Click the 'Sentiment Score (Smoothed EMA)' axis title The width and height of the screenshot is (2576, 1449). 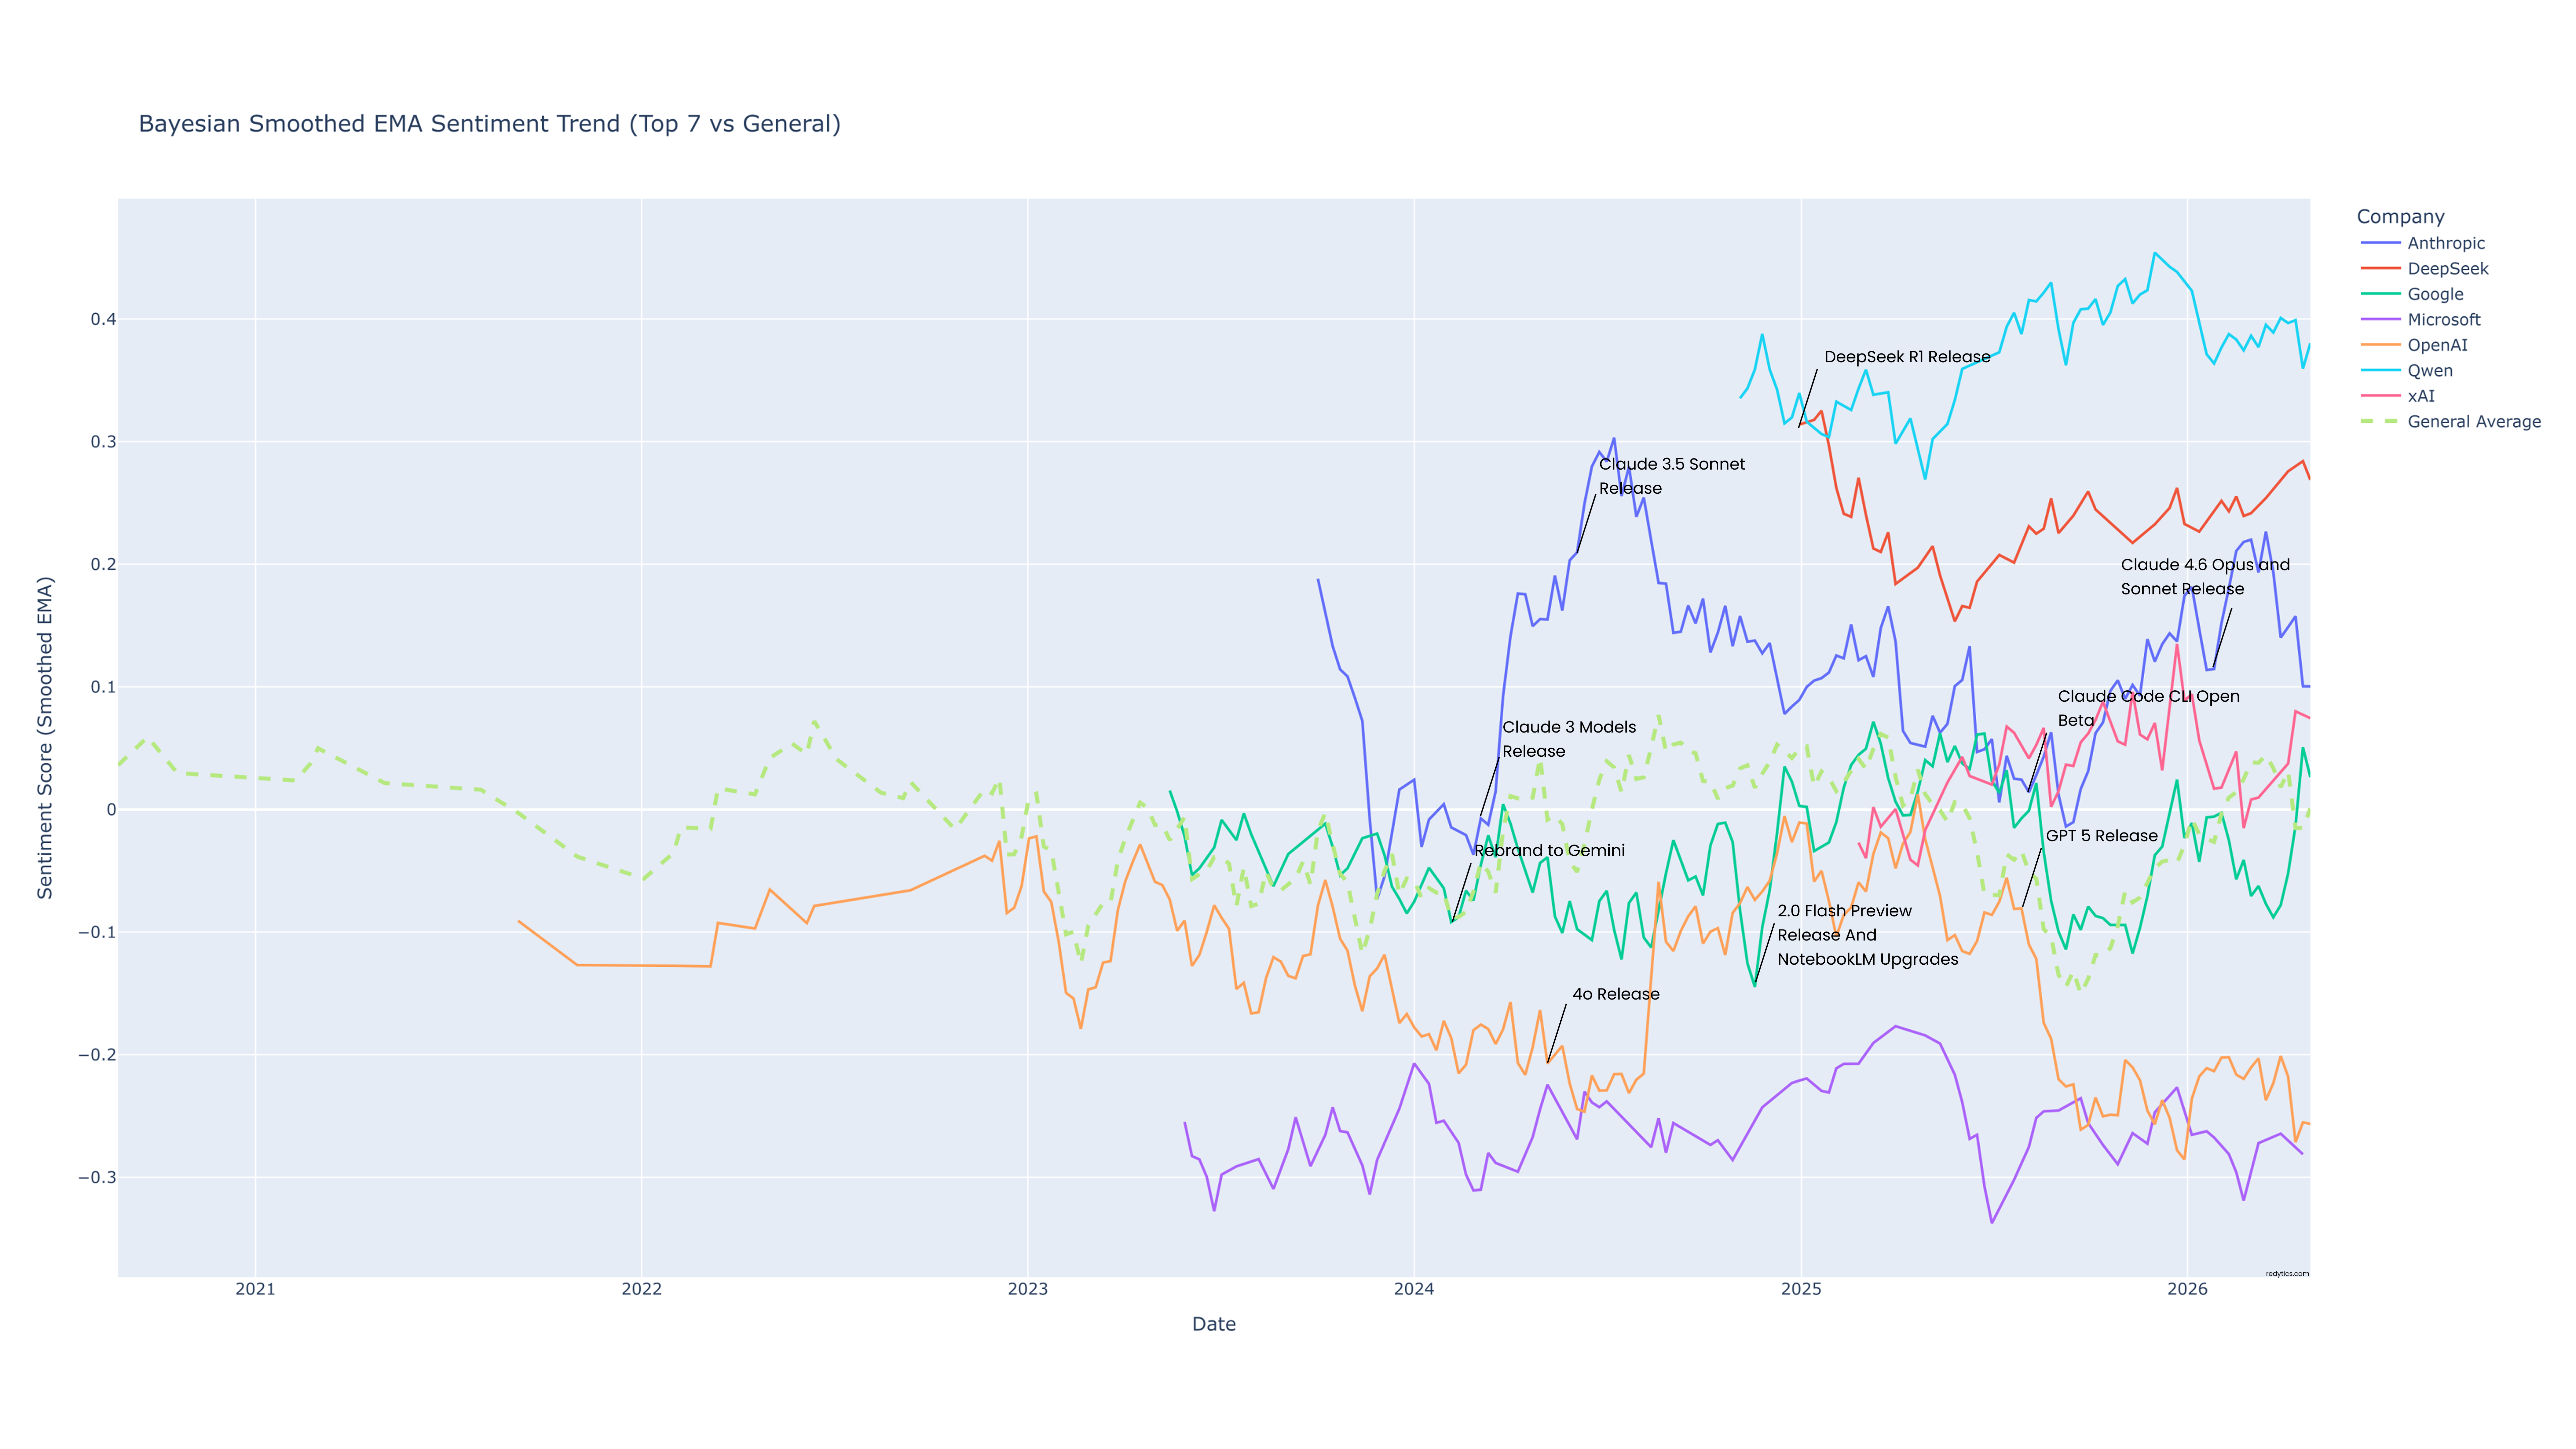(x=45, y=738)
